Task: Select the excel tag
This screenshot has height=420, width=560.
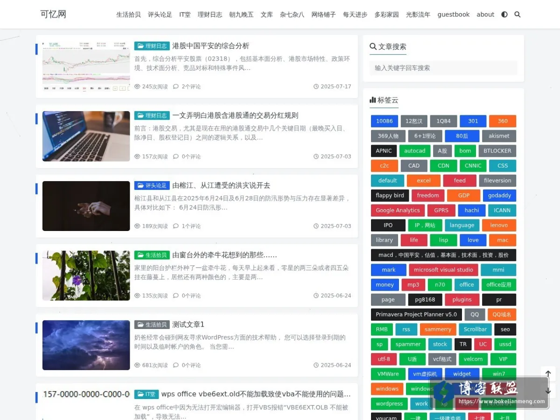Action: coord(424,181)
